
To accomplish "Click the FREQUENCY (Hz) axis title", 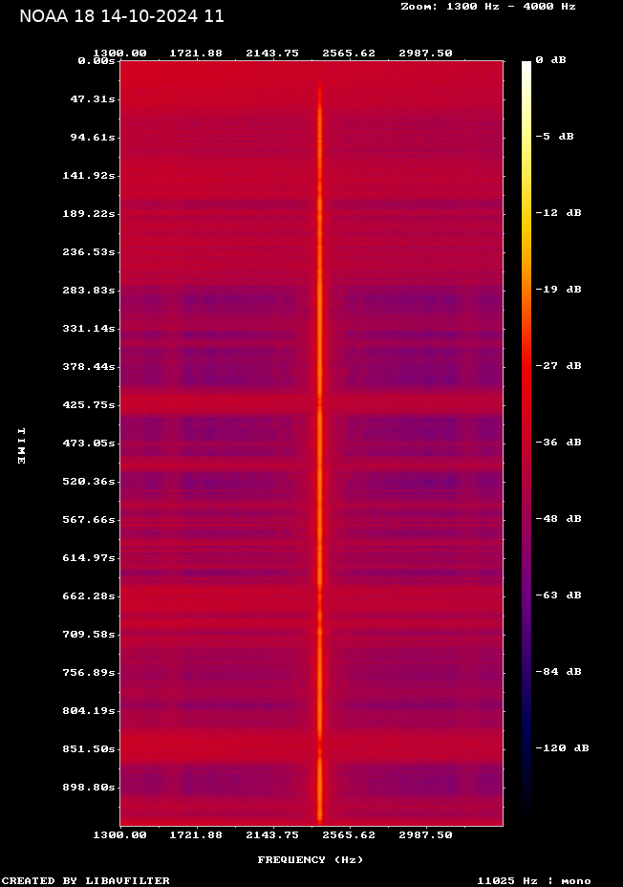I will click(x=310, y=859).
